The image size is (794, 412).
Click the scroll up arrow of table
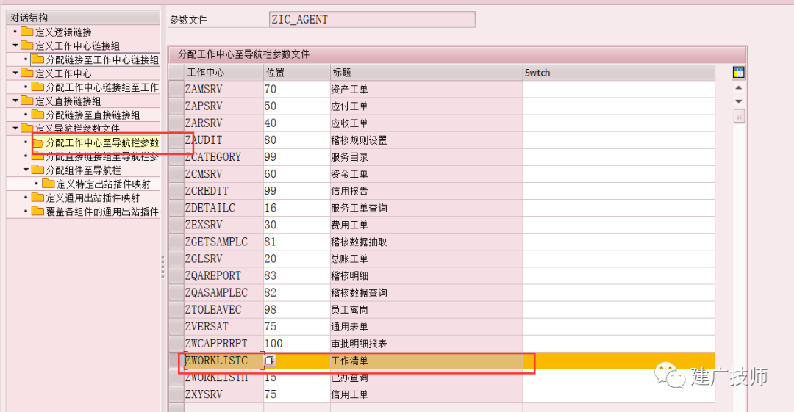pyautogui.click(x=739, y=88)
